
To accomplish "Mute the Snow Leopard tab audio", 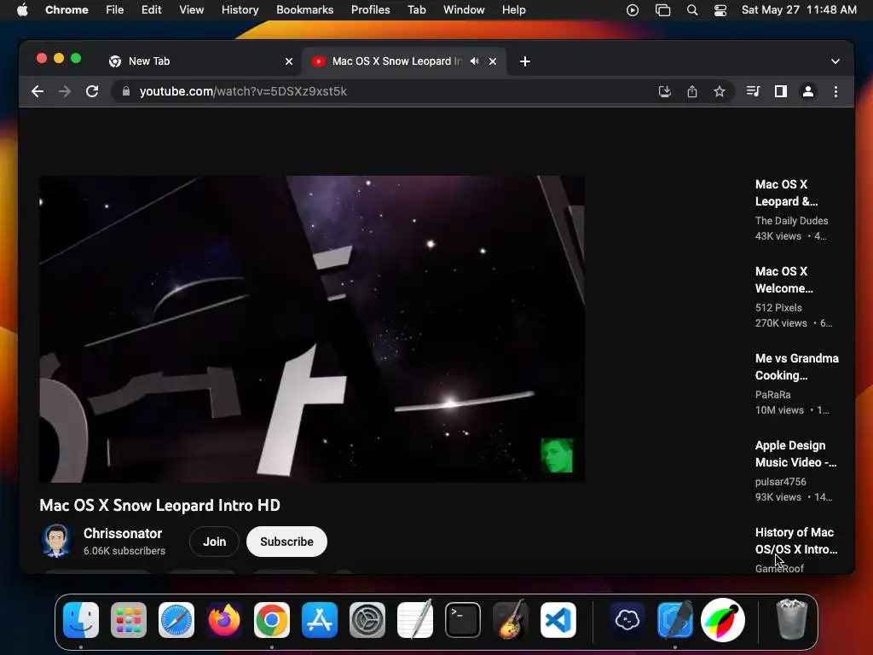I will (474, 61).
